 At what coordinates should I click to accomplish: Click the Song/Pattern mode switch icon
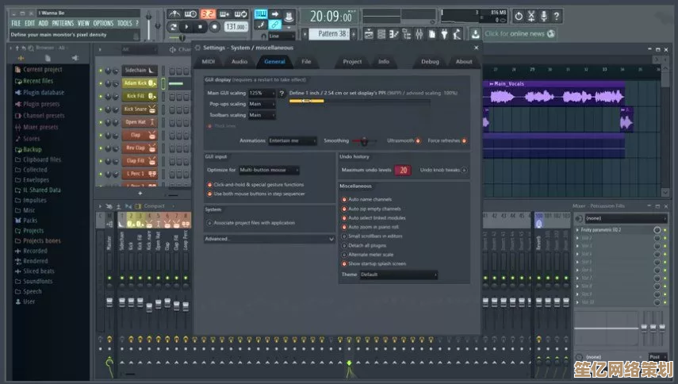point(173,26)
